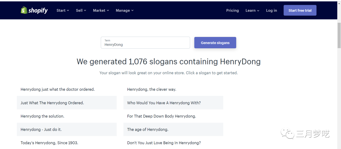The width and height of the screenshot is (341, 149).
Task: Open the Learn menu
Action: [x=252, y=10]
